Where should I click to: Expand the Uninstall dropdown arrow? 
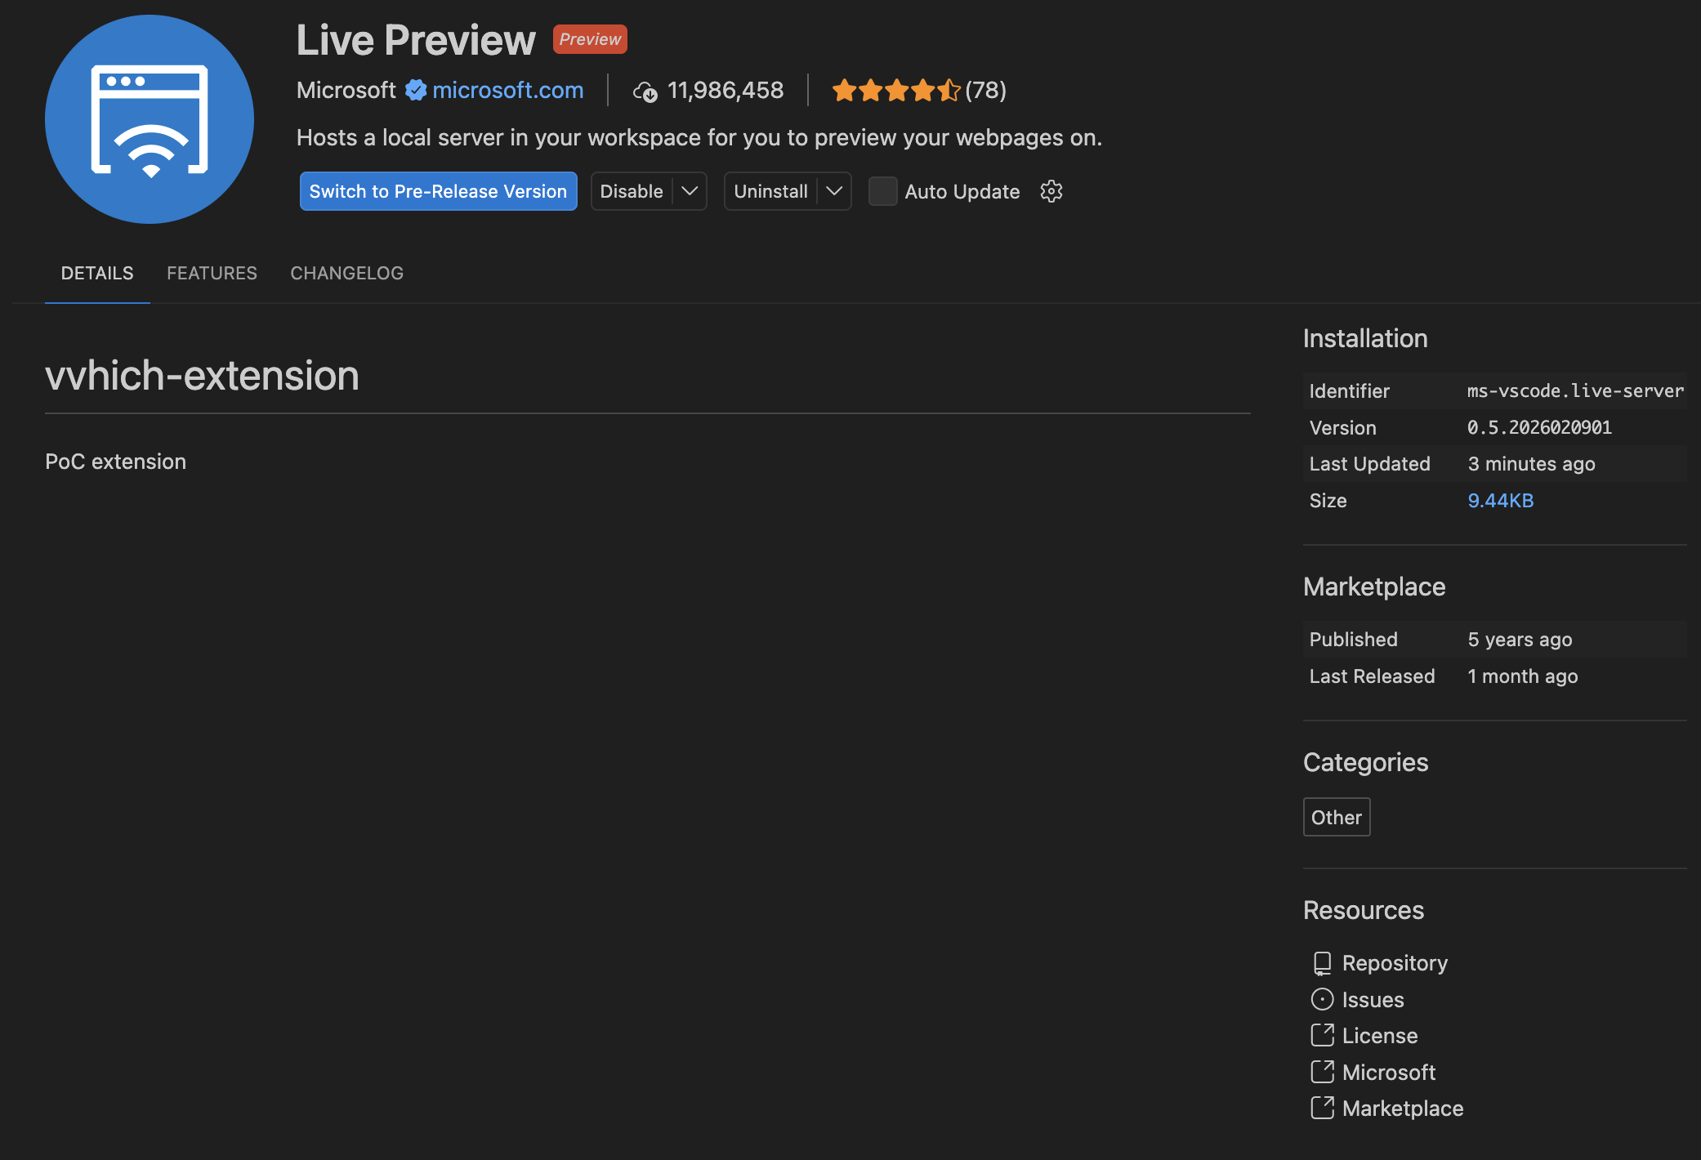[834, 191]
